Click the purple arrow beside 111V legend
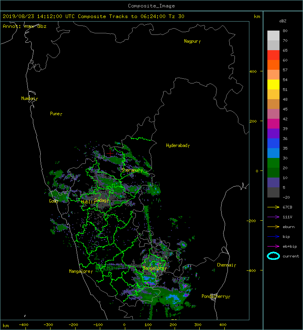 click(x=273, y=217)
